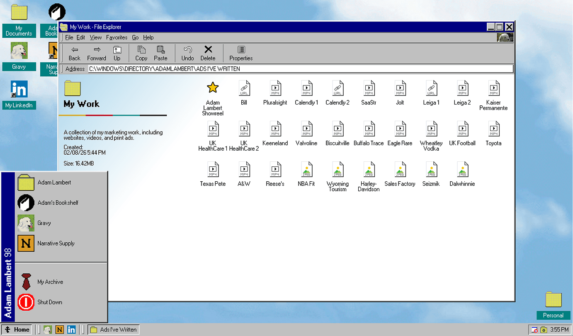Viewport: 573px width, 336px height.
Task: Click the Paste toolbar button
Action: [160, 54]
